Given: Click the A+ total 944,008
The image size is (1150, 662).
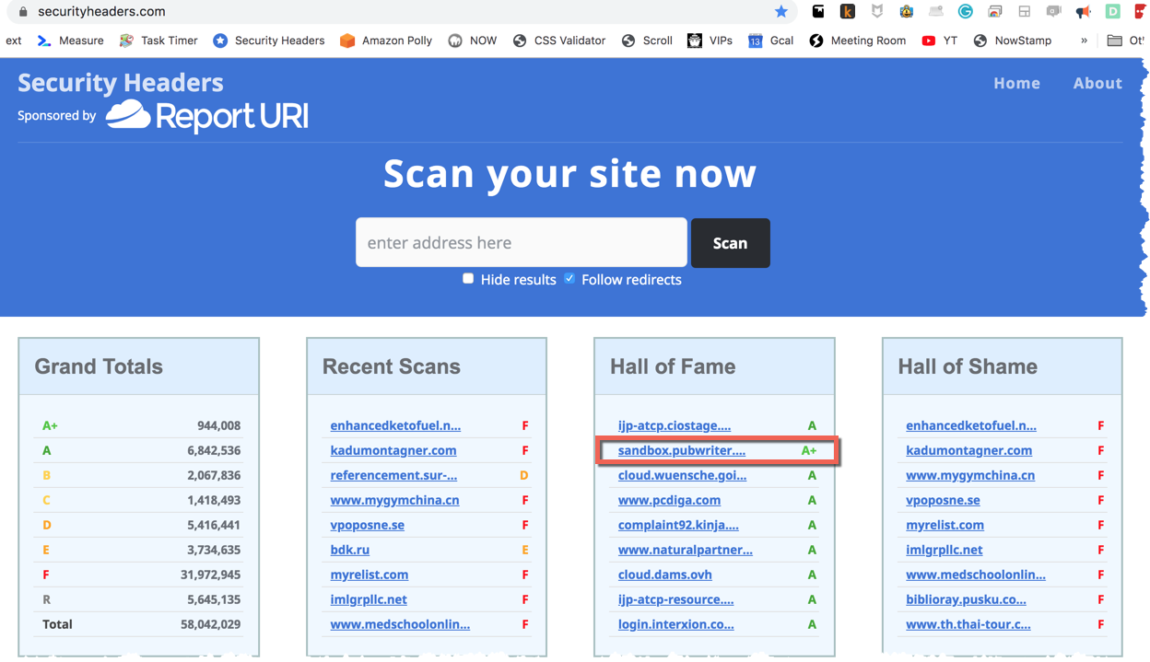Looking at the screenshot, I should (x=218, y=425).
